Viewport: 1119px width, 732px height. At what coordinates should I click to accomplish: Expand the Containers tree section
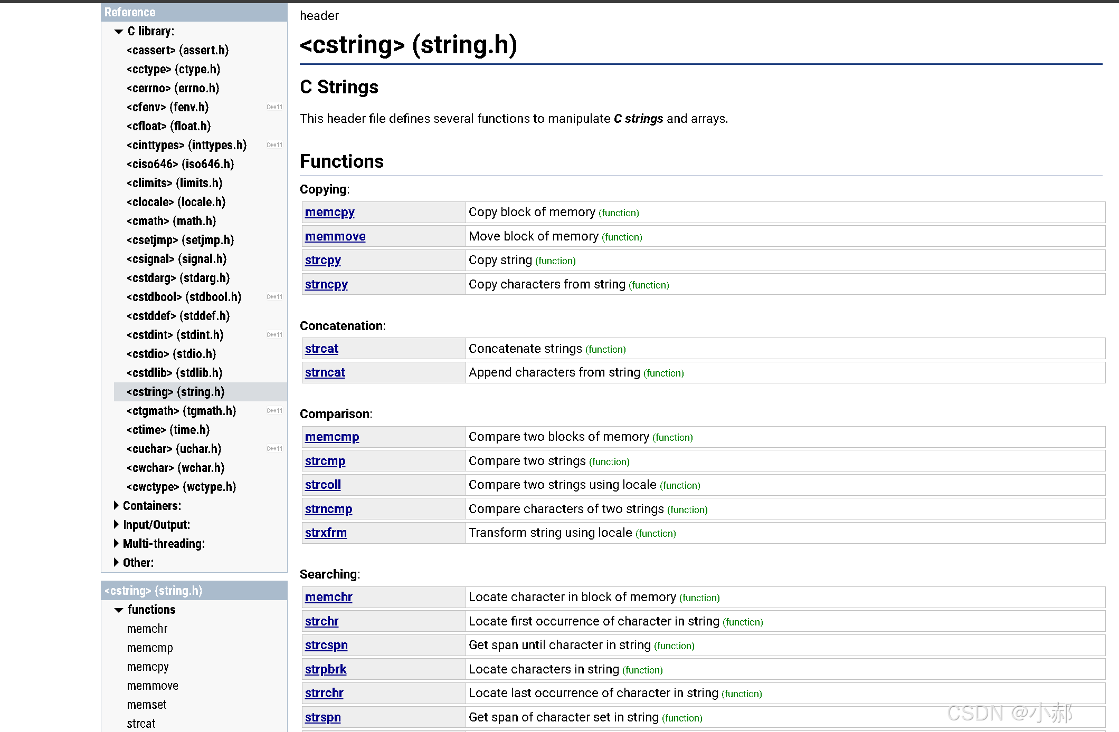coord(117,506)
